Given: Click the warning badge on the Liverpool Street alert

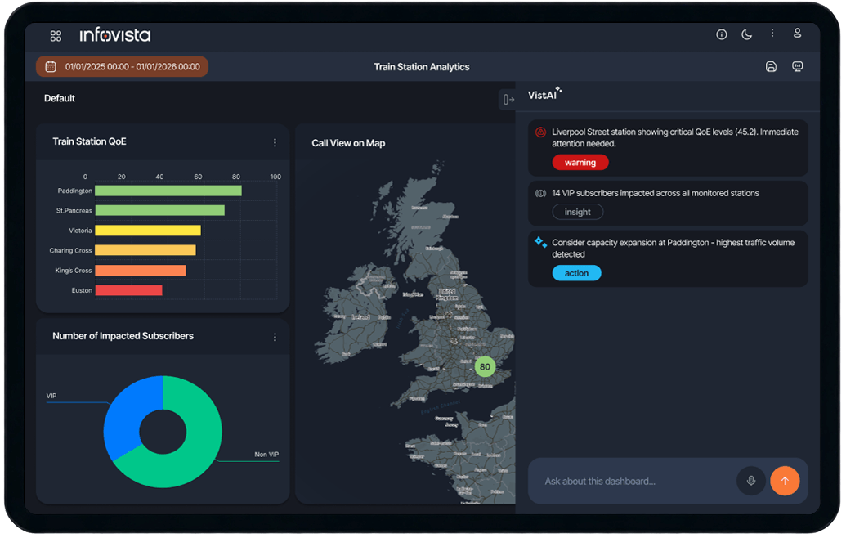Looking at the screenshot, I should pos(580,162).
